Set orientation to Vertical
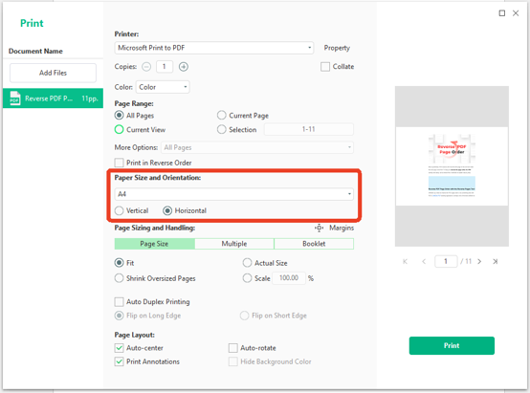530x393 pixels. click(x=119, y=211)
